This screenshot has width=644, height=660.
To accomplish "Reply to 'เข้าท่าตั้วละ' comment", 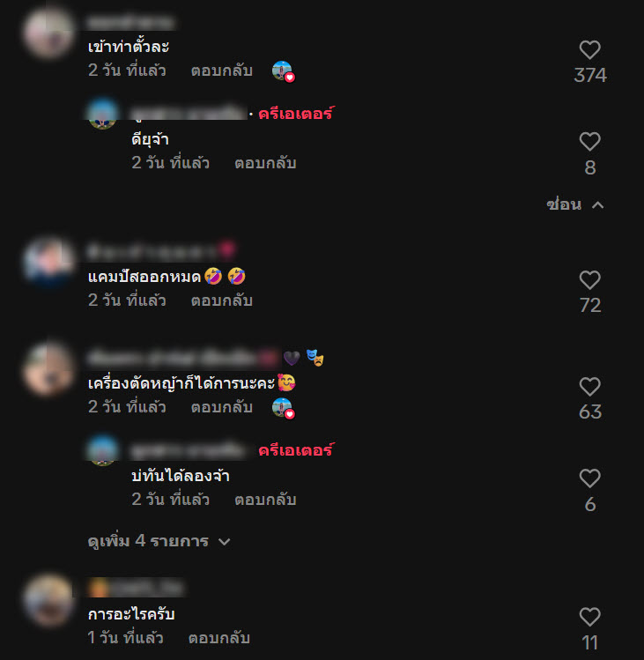I will pos(222,70).
